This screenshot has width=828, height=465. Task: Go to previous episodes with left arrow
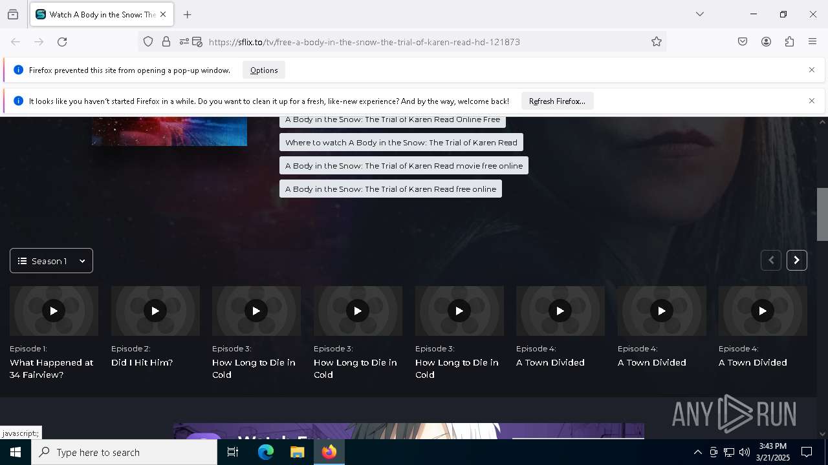click(x=771, y=260)
